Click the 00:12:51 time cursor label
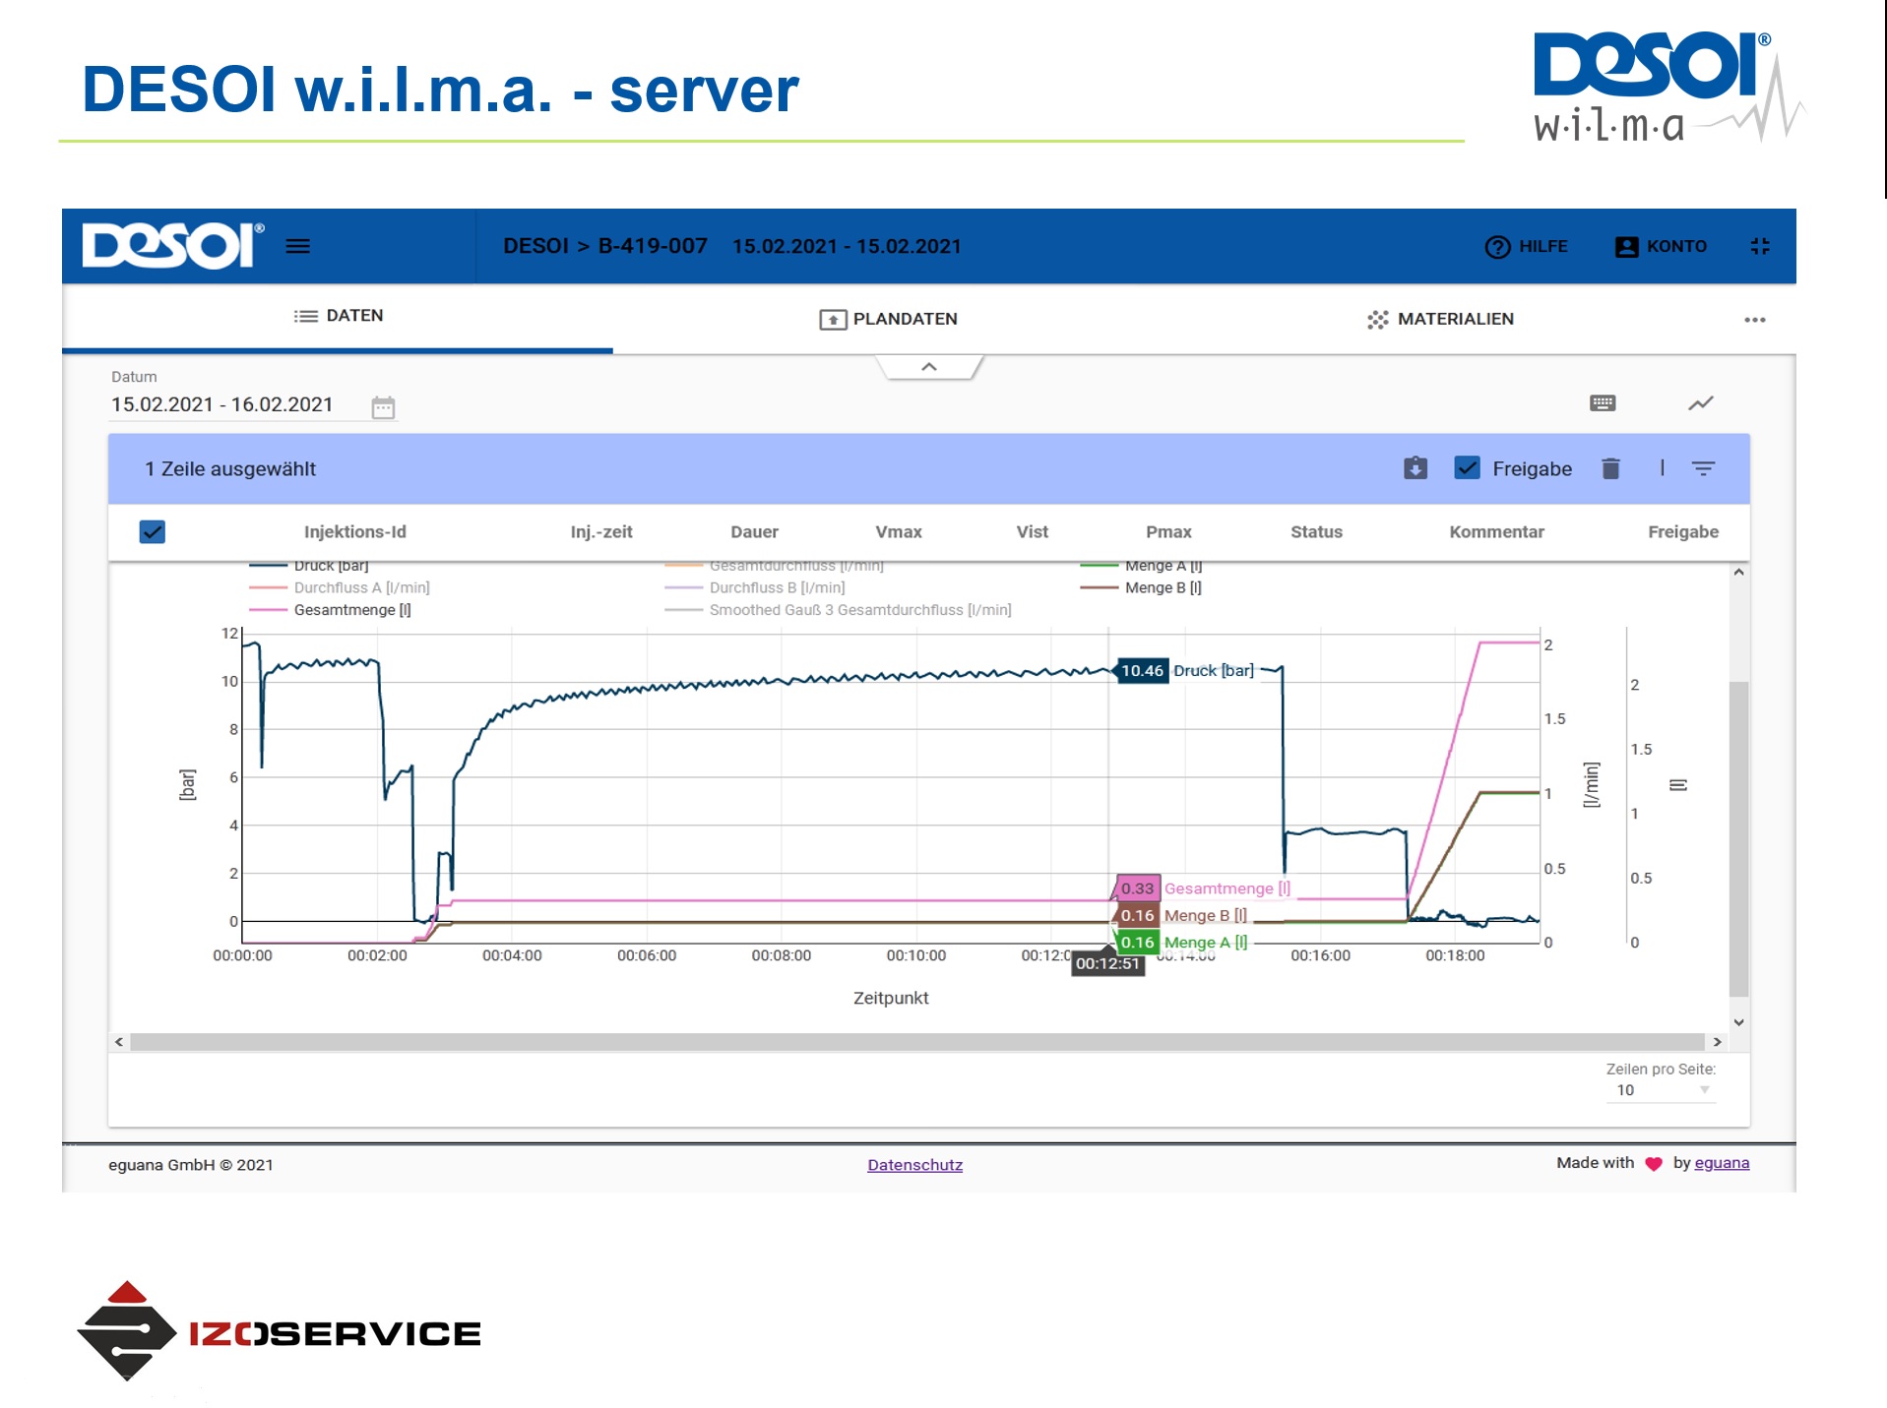Image resolution: width=1887 pixels, height=1408 pixels. (1107, 963)
